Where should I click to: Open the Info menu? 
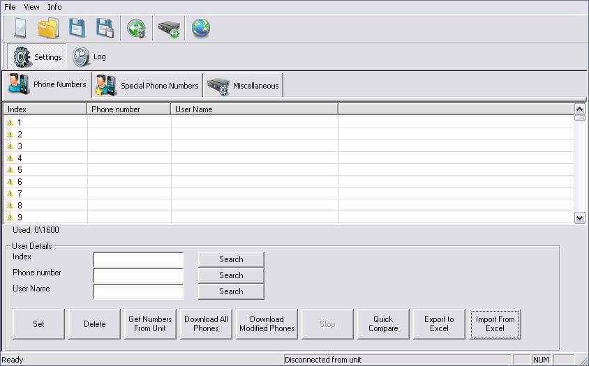(x=54, y=7)
